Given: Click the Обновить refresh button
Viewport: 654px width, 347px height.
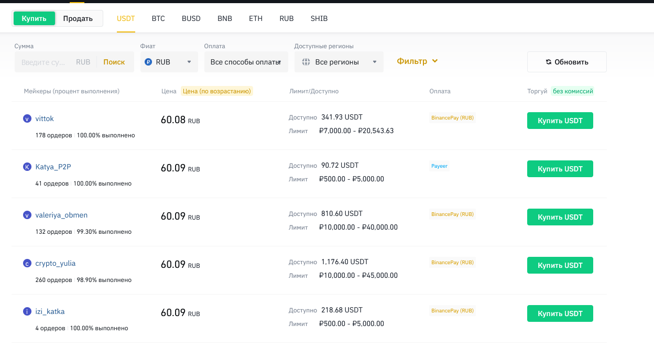Looking at the screenshot, I should [x=567, y=62].
